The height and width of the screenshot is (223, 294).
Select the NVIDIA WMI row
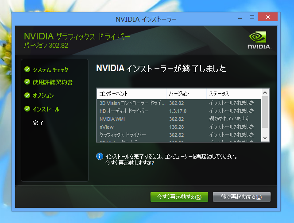(179, 119)
